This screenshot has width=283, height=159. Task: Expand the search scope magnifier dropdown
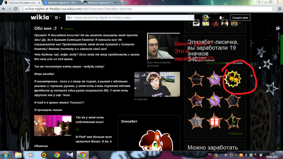click(69, 18)
